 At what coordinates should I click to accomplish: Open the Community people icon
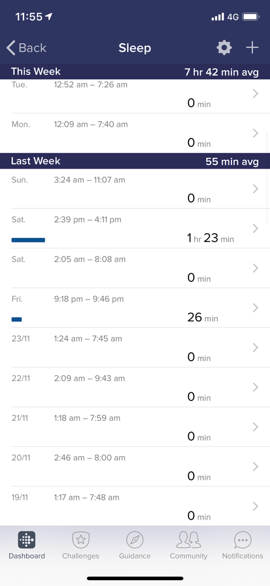[189, 540]
